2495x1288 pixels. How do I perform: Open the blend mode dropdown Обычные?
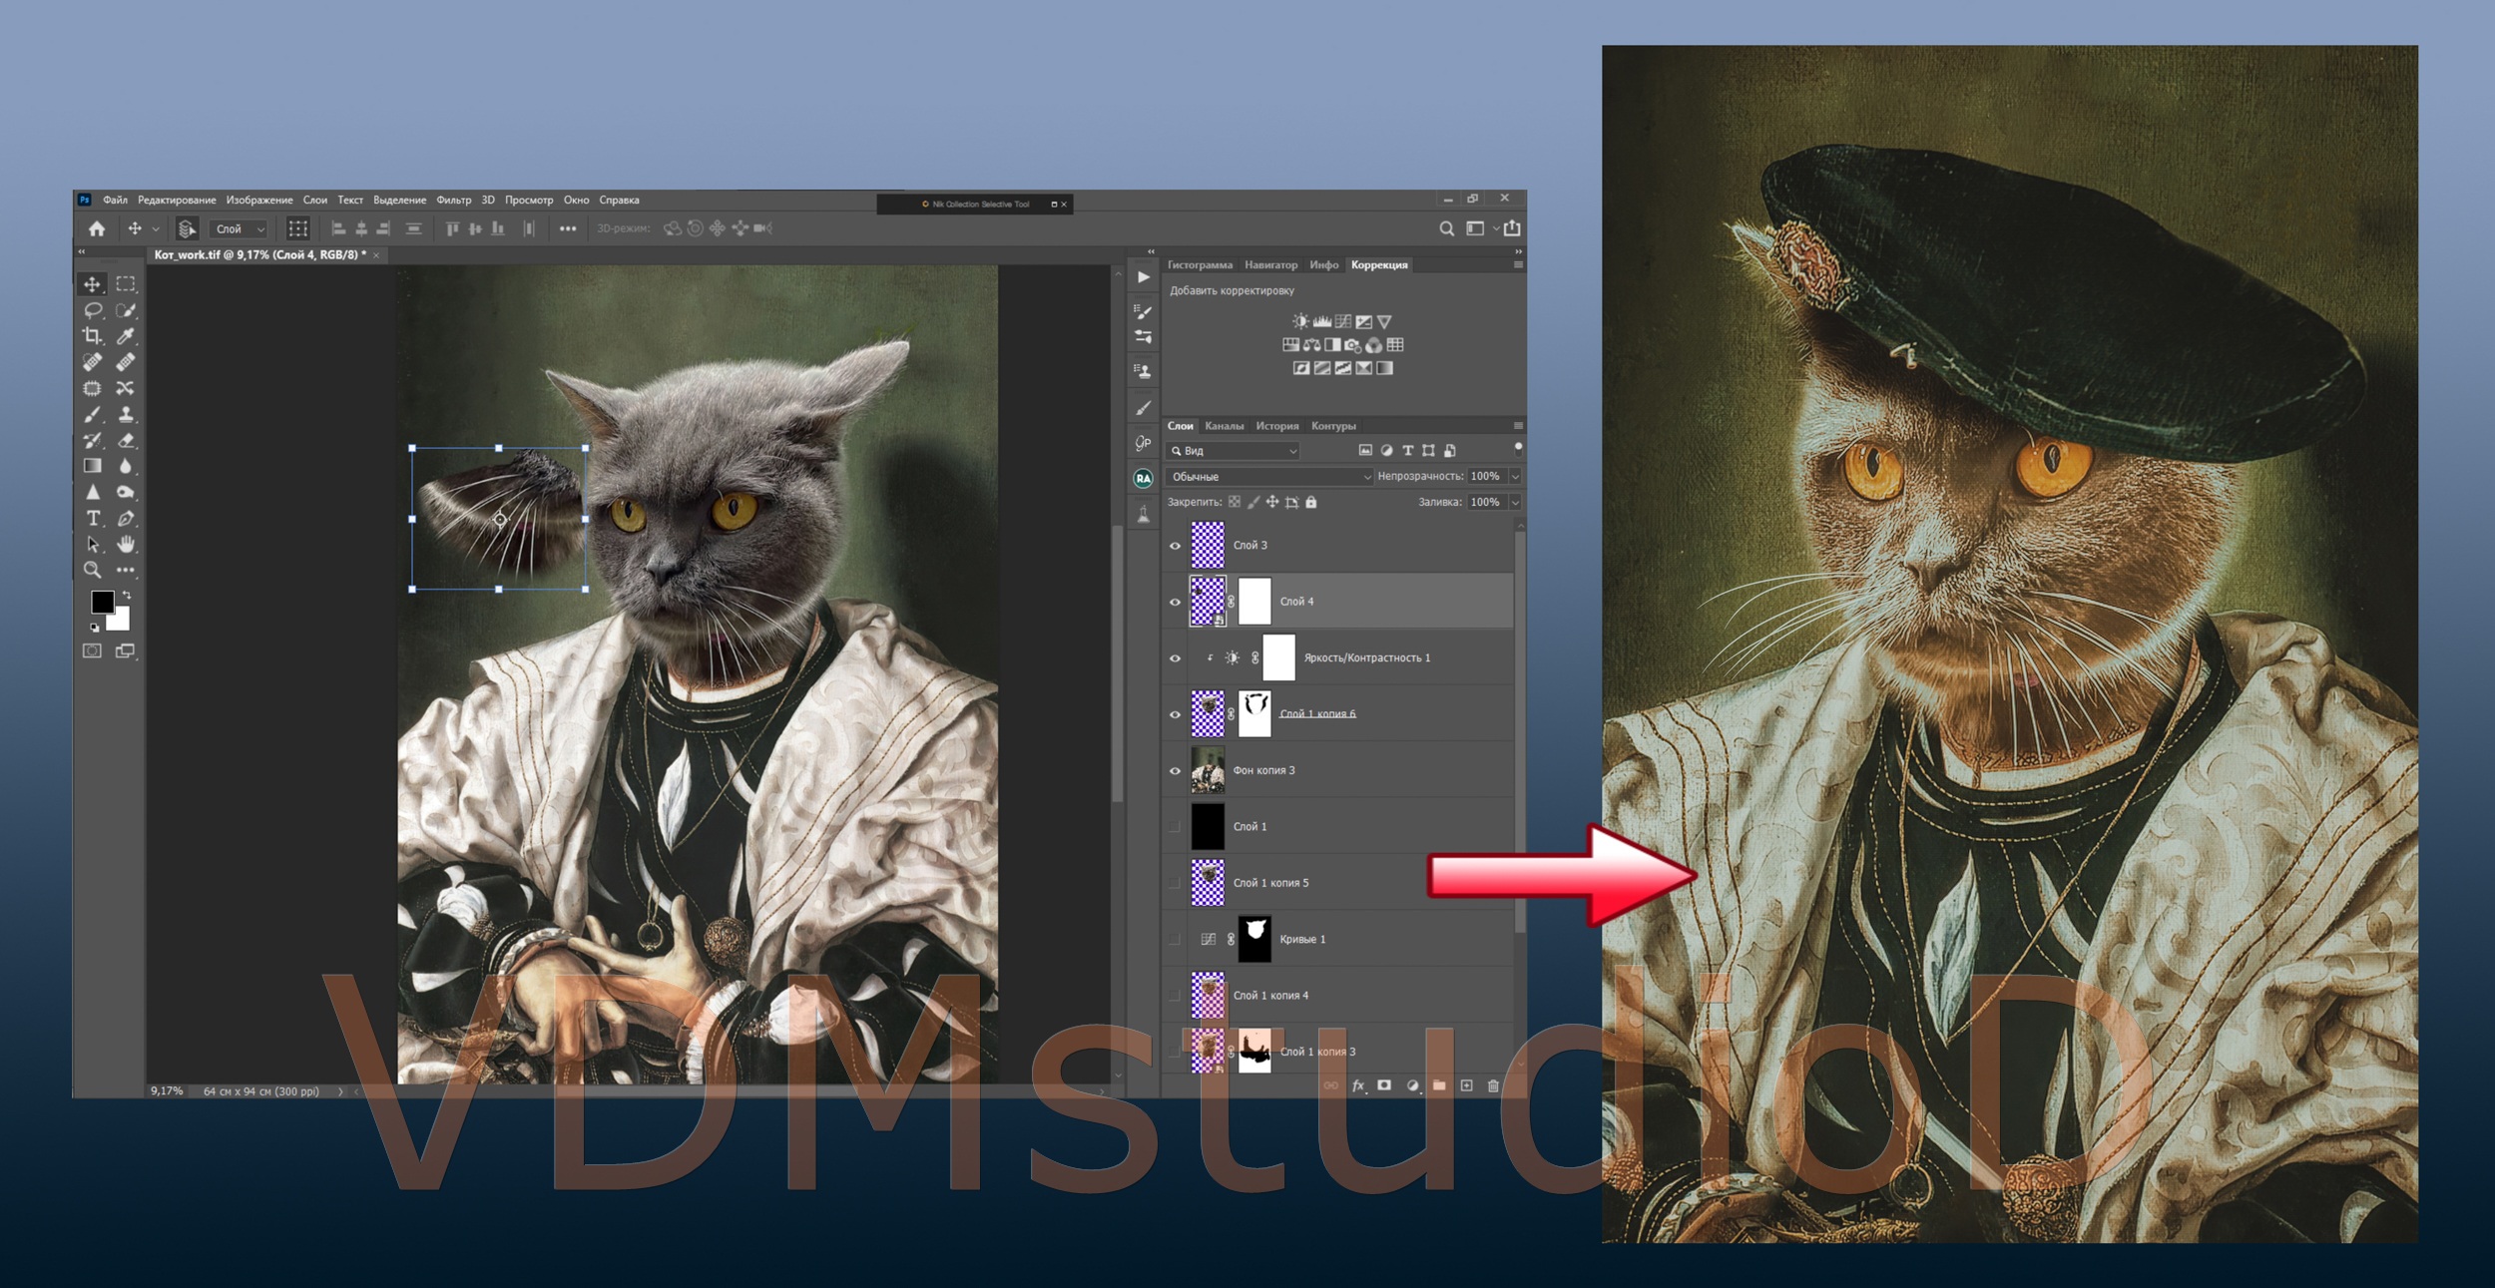pyautogui.click(x=1269, y=477)
